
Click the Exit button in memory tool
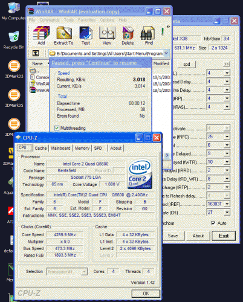click(224, 236)
